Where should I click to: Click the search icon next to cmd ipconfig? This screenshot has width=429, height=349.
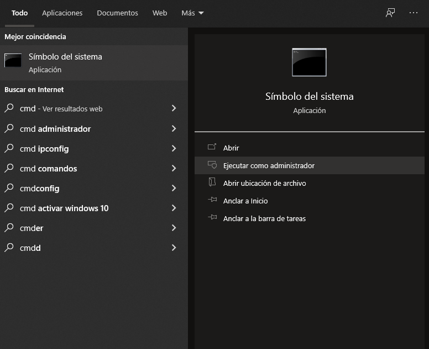click(x=9, y=148)
